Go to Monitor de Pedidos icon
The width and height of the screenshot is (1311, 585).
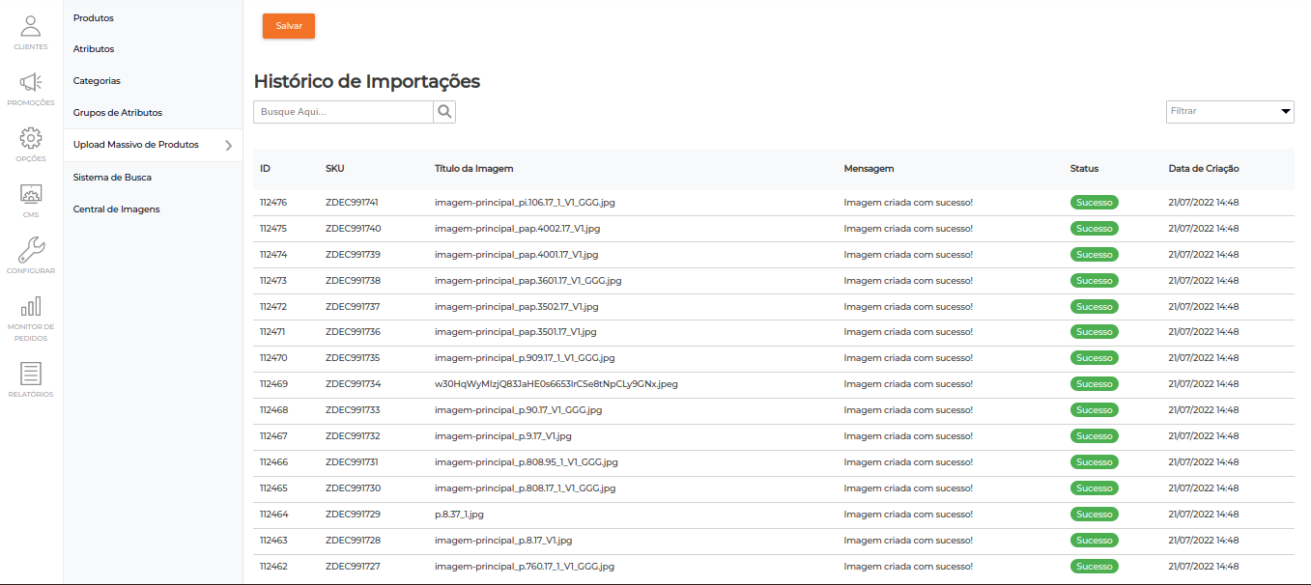click(31, 307)
